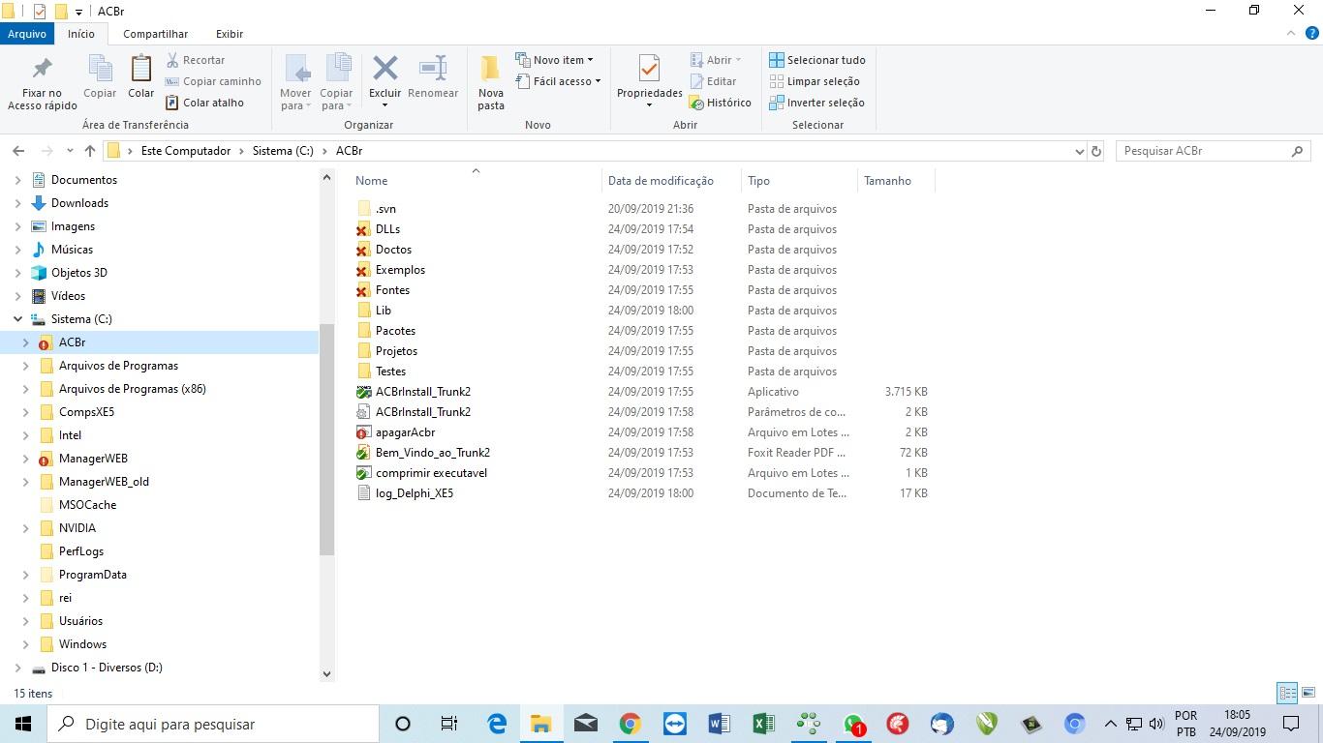Viewport: 1323px width, 743px height.
Task: Sort by the Nome column header
Action: [x=475, y=181]
